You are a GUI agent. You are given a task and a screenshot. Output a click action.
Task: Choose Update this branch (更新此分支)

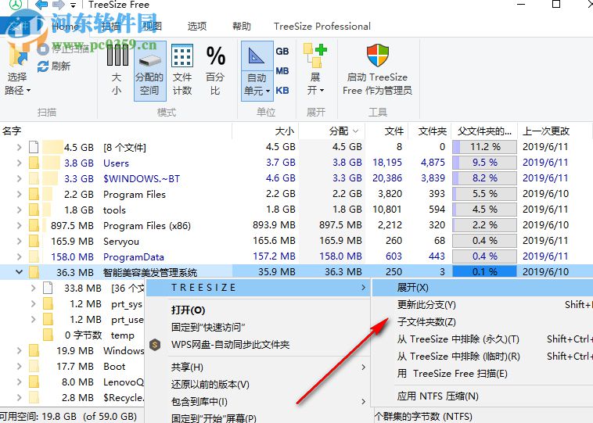click(426, 305)
